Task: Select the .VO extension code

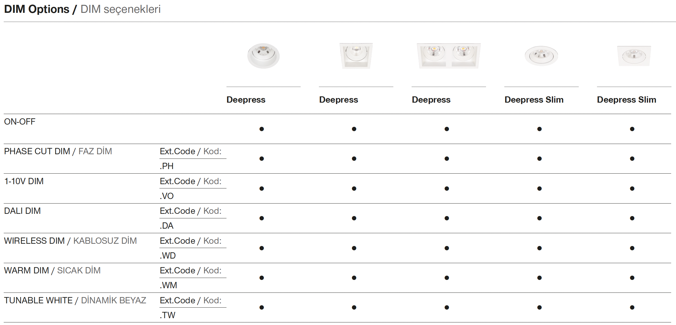Action: pyautogui.click(x=167, y=196)
